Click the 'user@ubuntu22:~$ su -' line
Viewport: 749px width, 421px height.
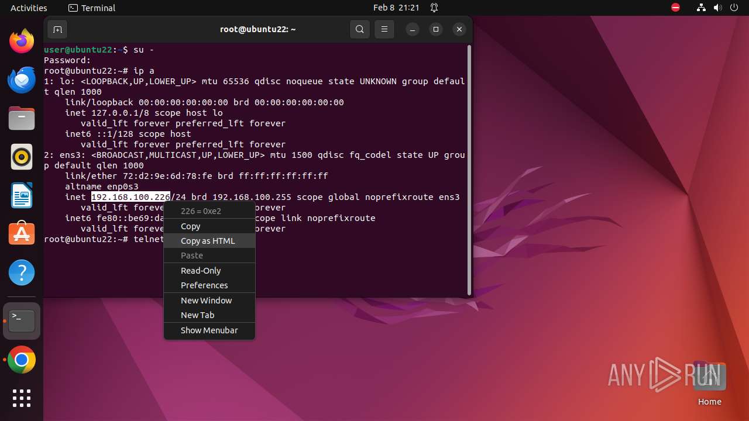click(99, 50)
